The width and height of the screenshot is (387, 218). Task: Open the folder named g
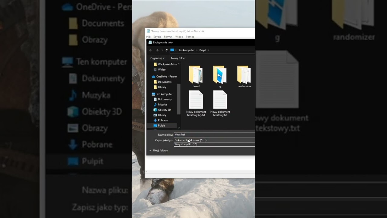coord(220,75)
